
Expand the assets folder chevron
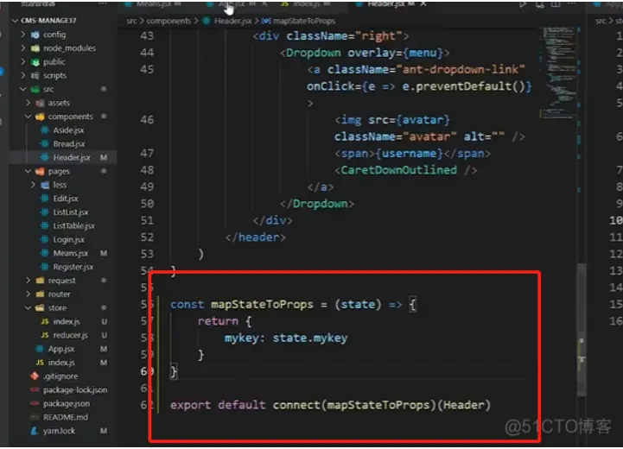29,103
